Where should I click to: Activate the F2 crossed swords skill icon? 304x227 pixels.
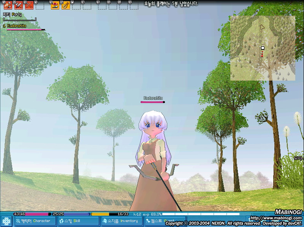pyautogui.click(x=19, y=5)
